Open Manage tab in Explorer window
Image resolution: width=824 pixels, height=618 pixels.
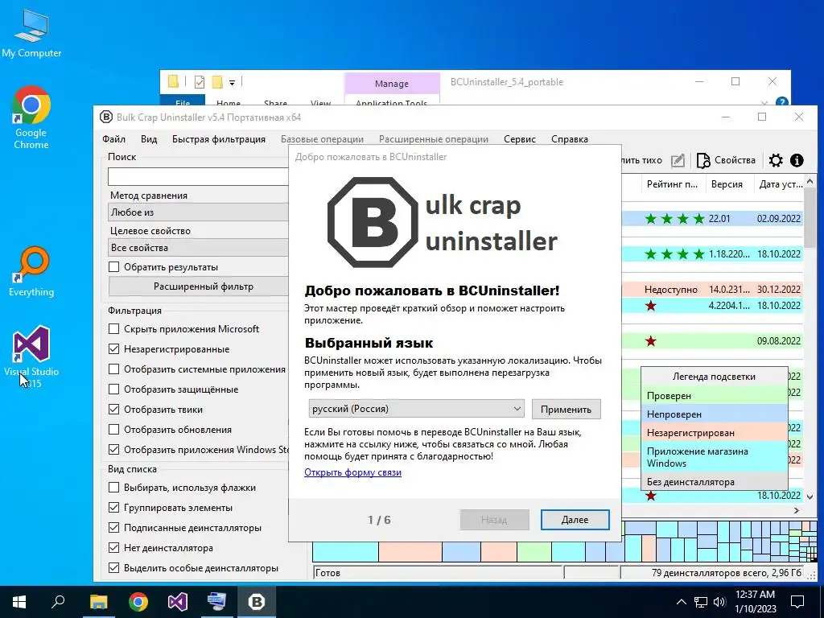(392, 84)
